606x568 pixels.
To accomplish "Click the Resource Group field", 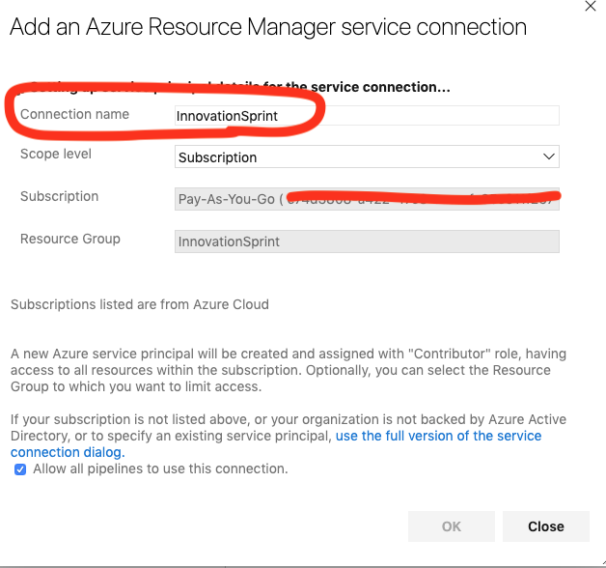I will click(x=367, y=241).
